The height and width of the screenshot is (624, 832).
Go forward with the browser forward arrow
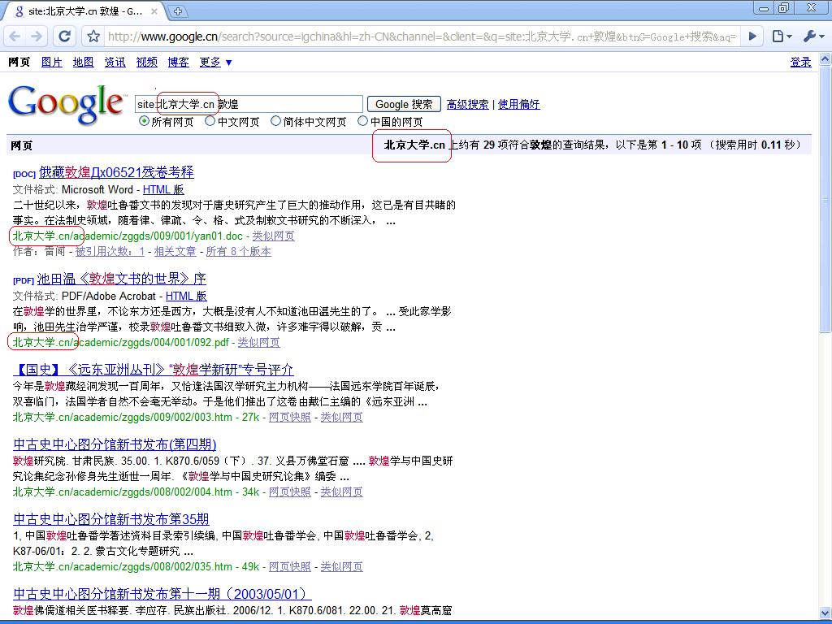coord(37,36)
